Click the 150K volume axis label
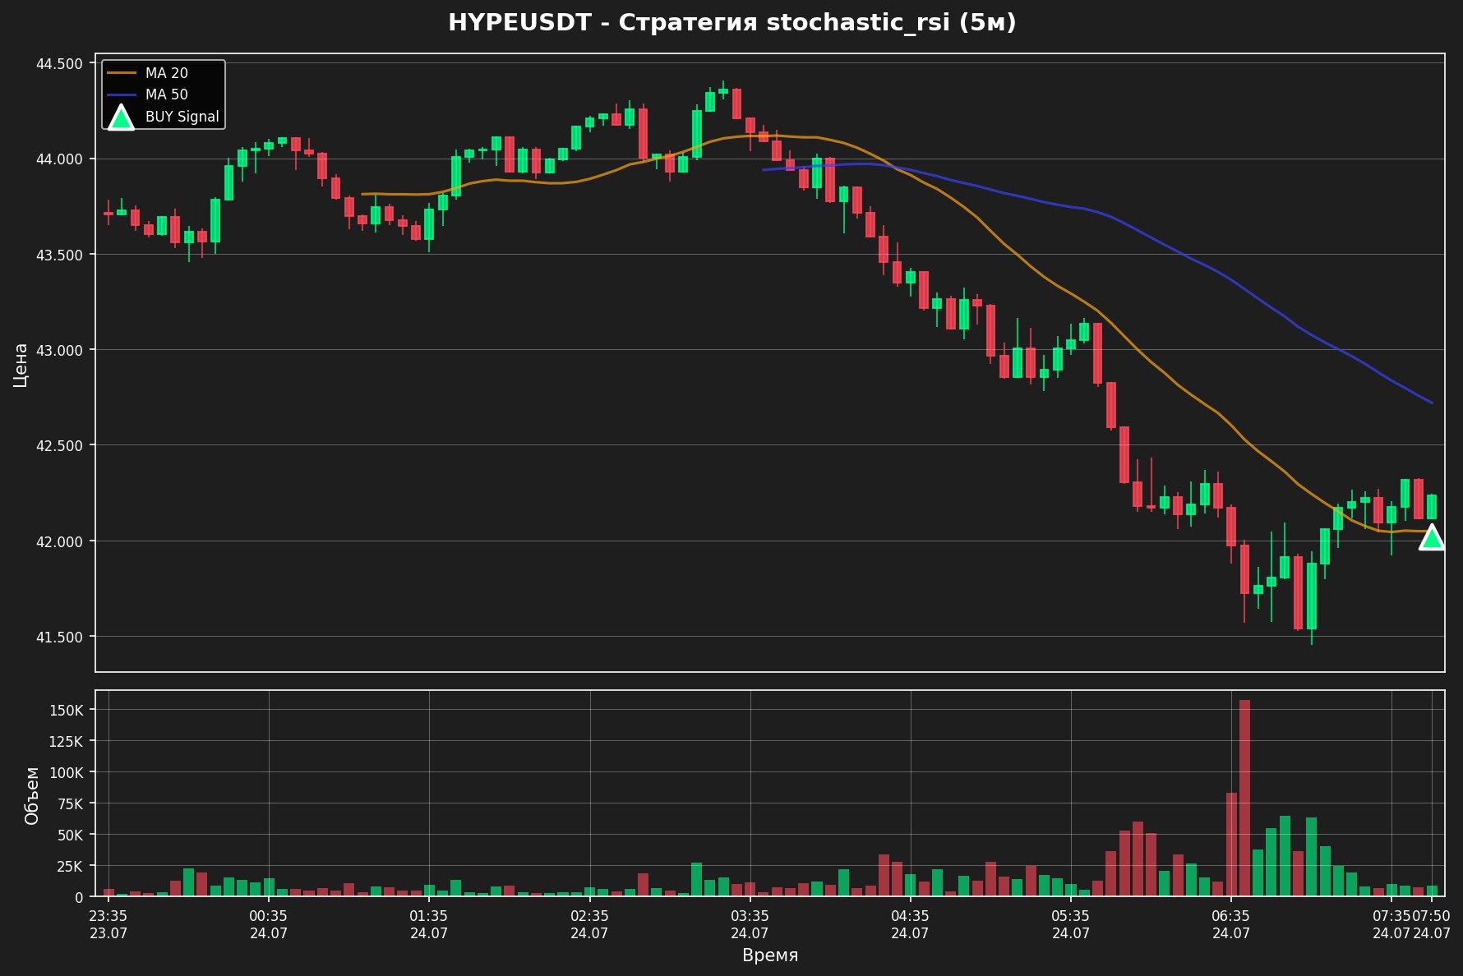The height and width of the screenshot is (976, 1463). [67, 710]
